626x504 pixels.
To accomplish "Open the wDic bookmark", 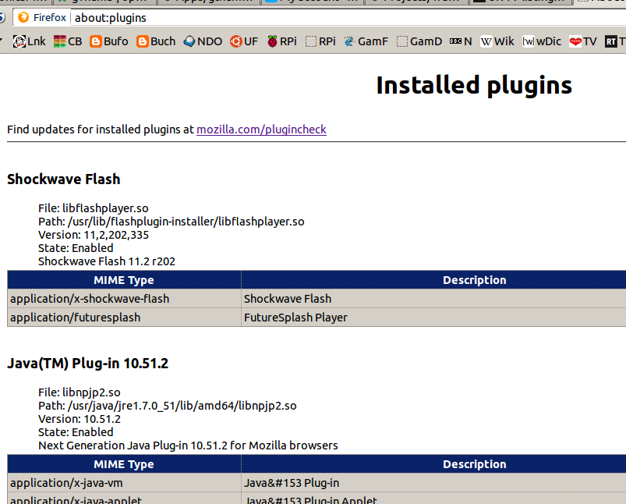I will 542,41.
